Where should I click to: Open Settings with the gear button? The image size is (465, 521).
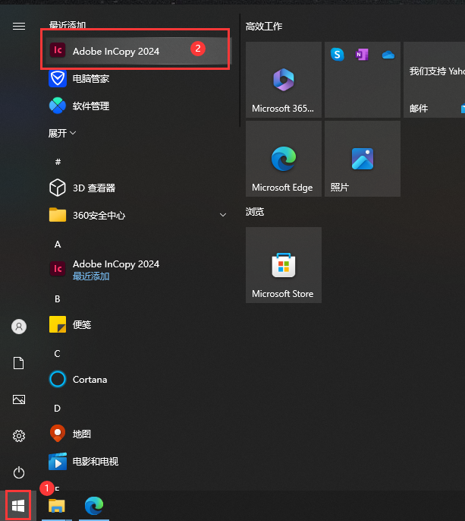click(19, 436)
